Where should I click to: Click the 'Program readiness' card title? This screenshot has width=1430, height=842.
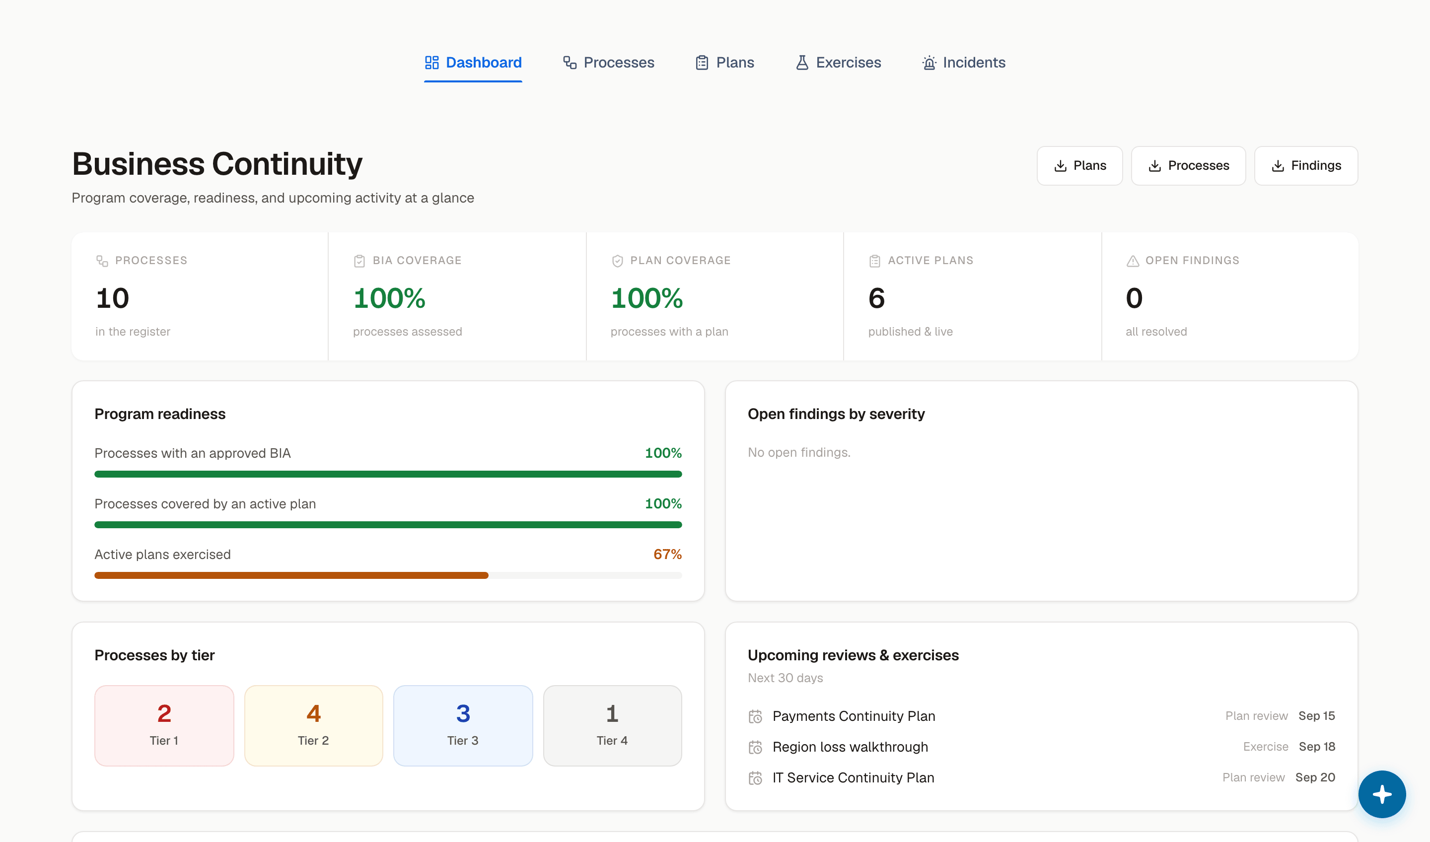click(x=160, y=414)
